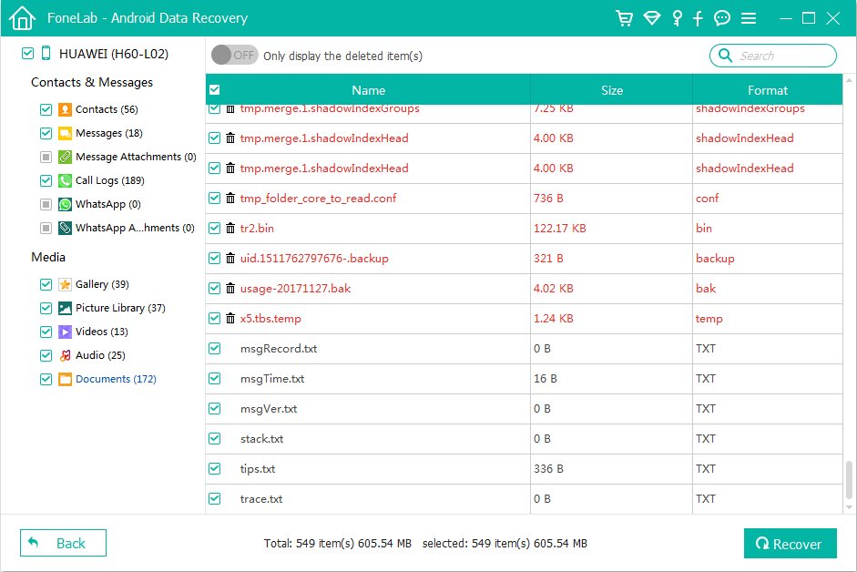Screen dimensions: 857x572
Task: Click the trash icon beside tr2.bin
Action: pyautogui.click(x=230, y=229)
